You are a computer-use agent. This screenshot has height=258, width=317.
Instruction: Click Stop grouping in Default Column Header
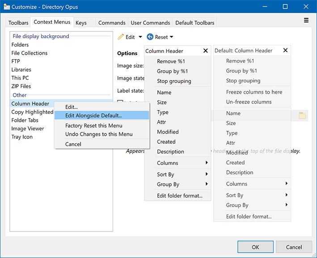click(x=252, y=81)
